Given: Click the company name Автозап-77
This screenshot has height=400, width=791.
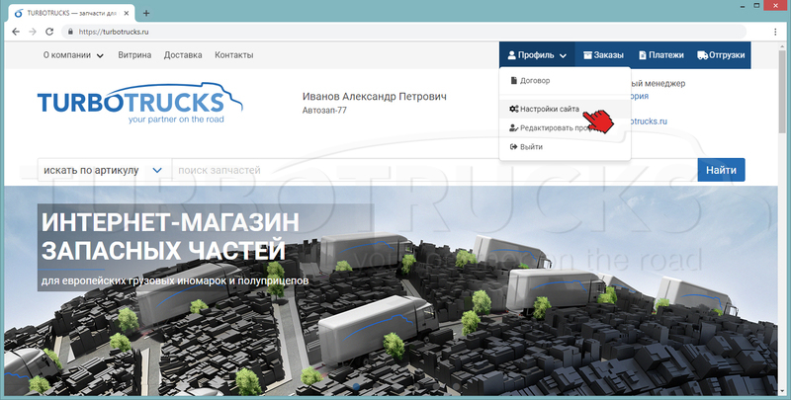Looking at the screenshot, I should pyautogui.click(x=324, y=111).
